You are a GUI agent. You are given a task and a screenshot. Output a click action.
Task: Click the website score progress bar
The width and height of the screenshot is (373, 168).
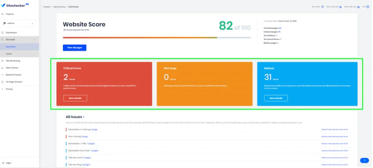coord(157,37)
